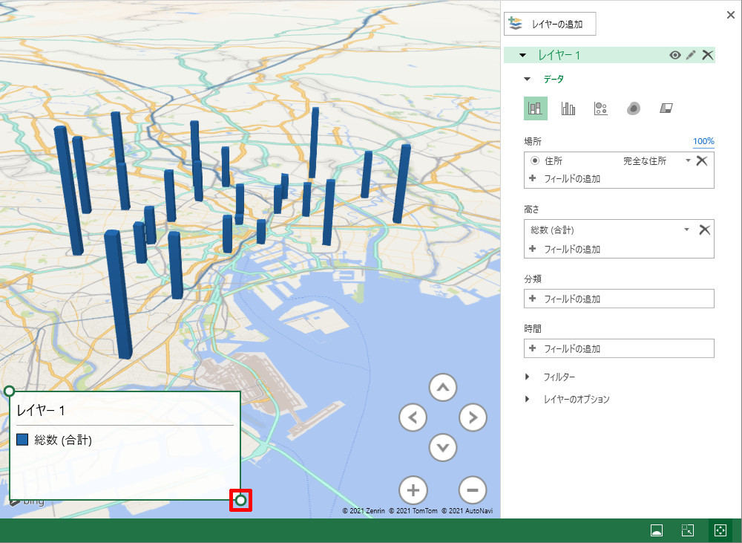Click the pencil icon to rename レイヤー 1
742x543 pixels.
[691, 55]
